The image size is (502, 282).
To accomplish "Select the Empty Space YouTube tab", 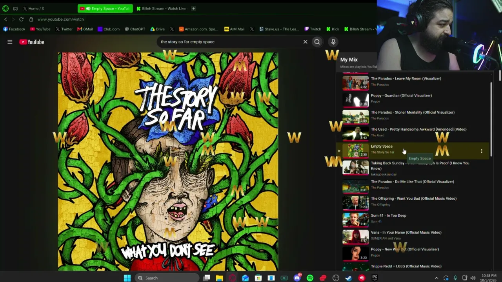I will coord(105,8).
